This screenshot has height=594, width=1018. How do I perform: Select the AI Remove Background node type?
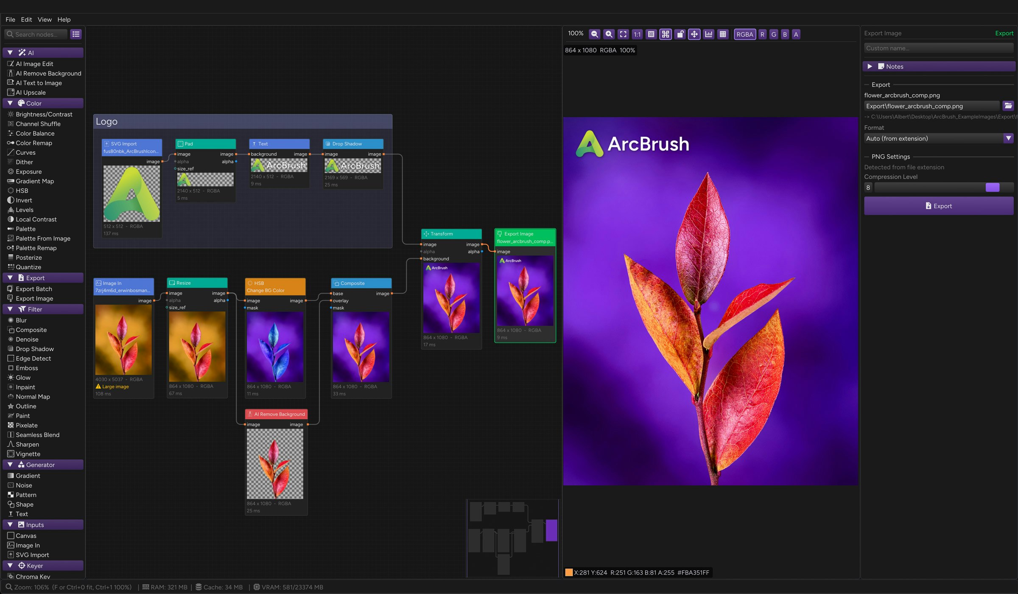[48, 73]
